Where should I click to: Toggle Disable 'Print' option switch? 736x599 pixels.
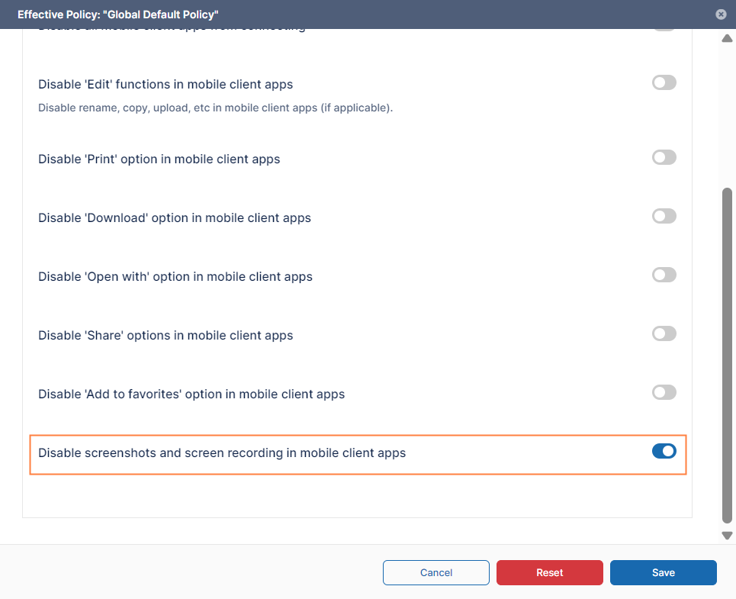(664, 158)
